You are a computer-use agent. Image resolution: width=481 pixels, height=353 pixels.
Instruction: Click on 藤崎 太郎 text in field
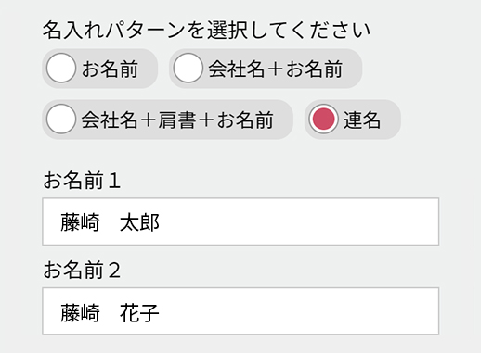click(110, 222)
